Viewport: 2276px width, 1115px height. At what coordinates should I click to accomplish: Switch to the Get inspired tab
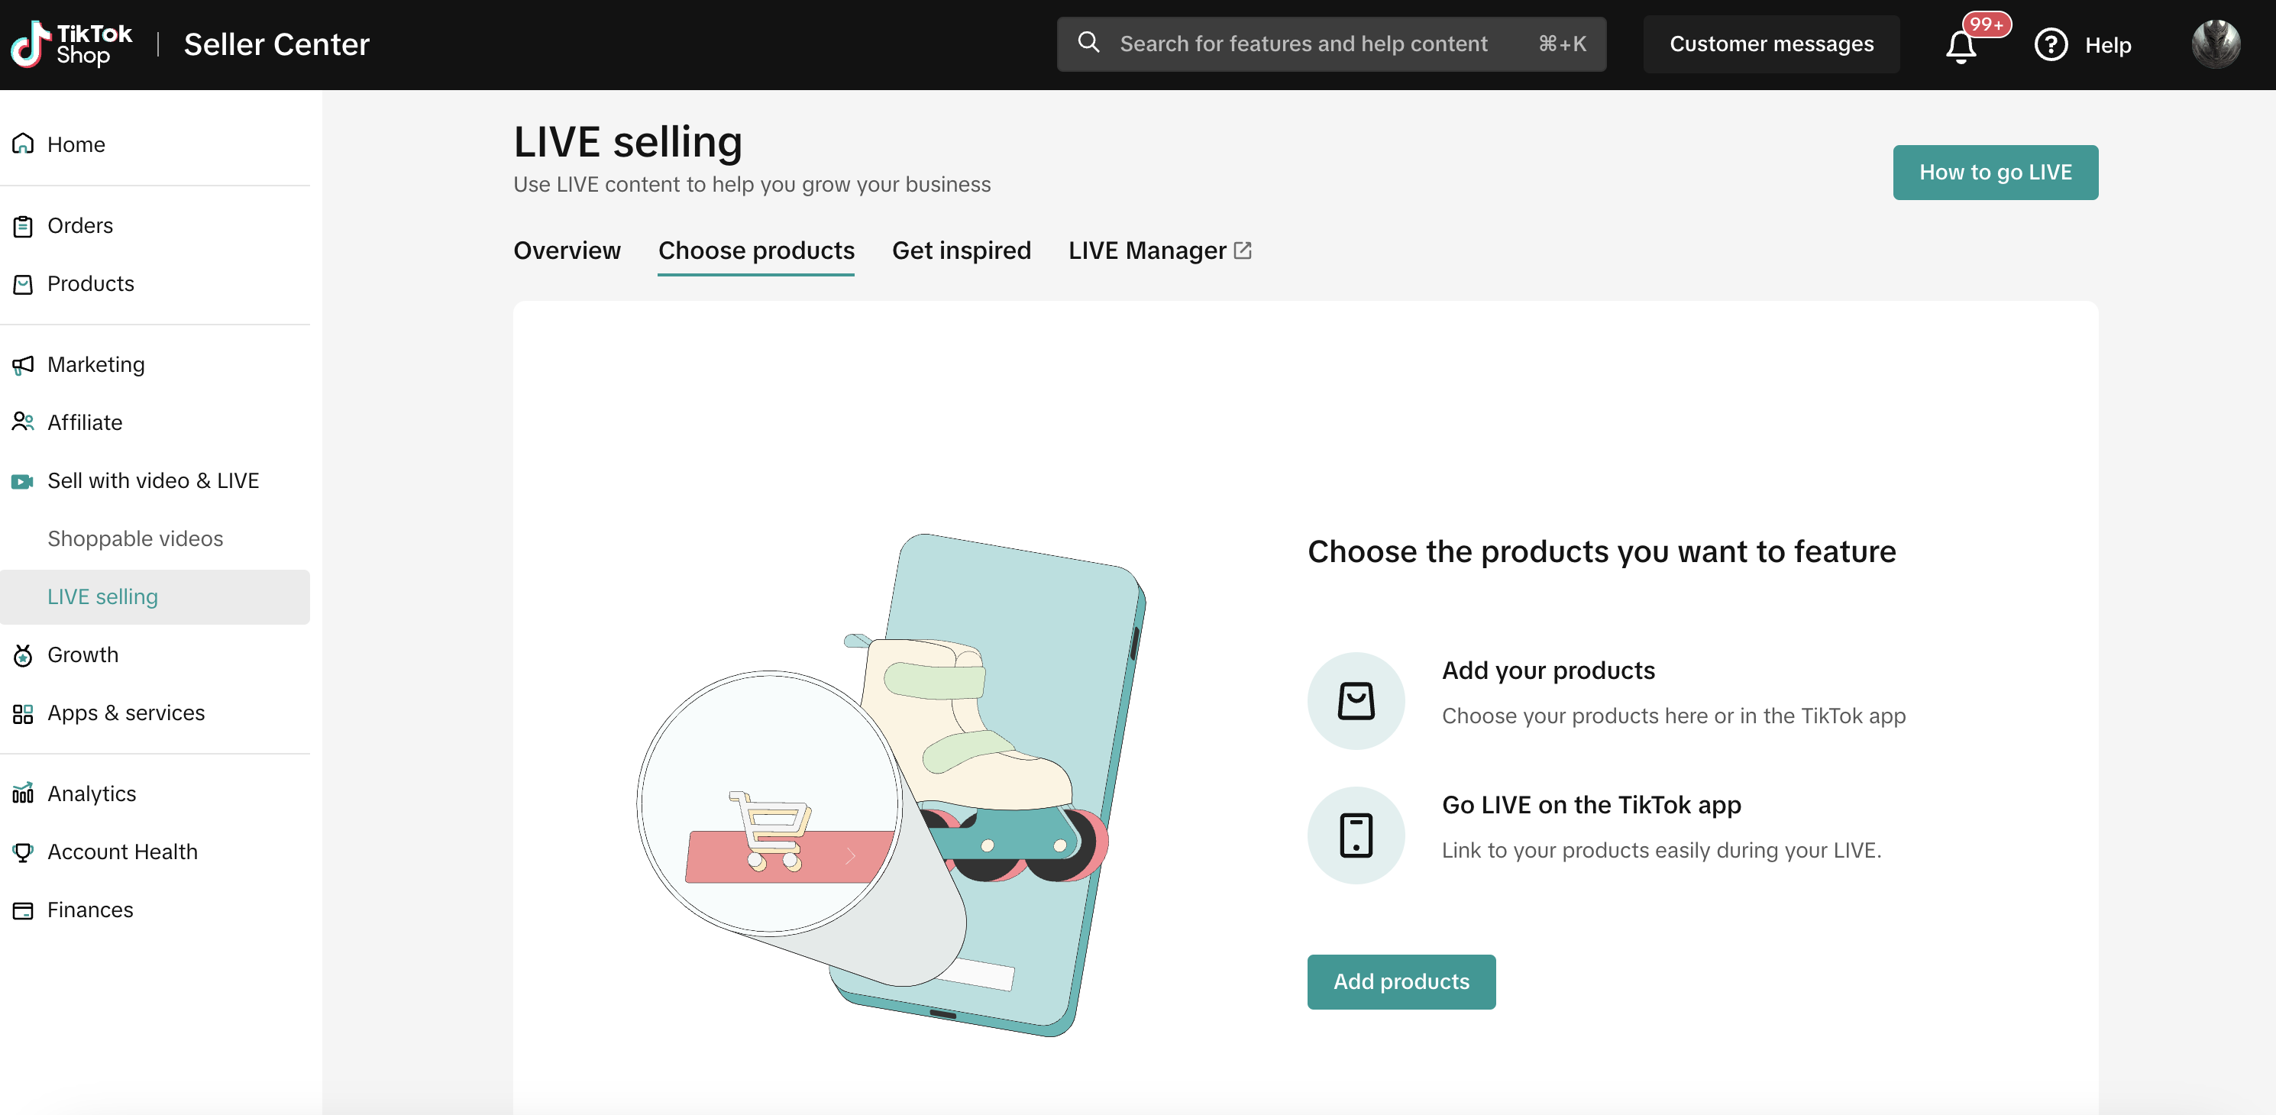pyautogui.click(x=960, y=250)
